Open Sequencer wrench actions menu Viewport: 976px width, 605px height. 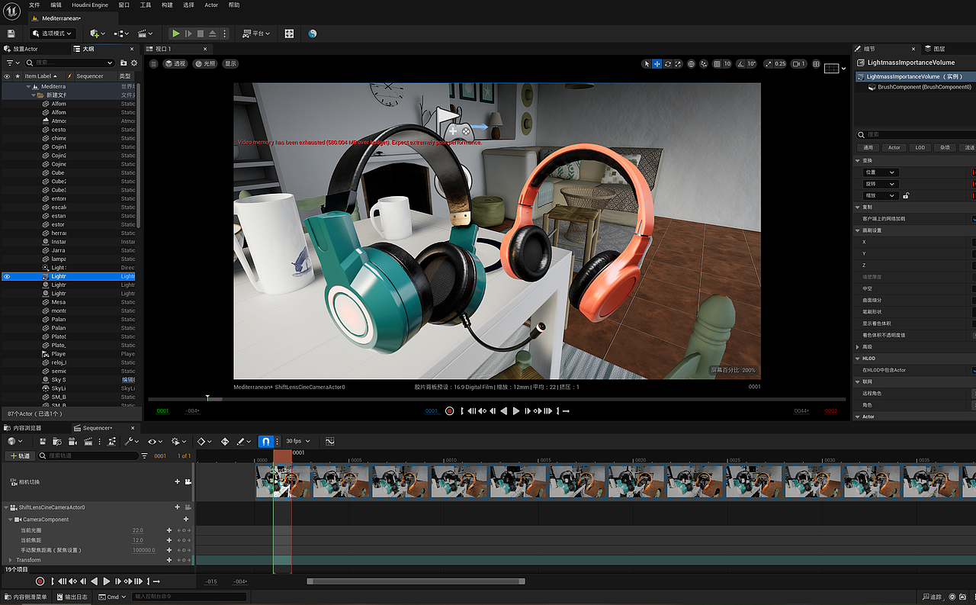(x=131, y=441)
